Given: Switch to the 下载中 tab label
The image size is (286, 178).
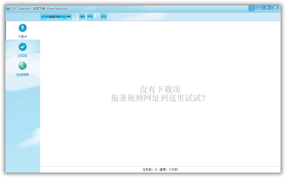Looking at the screenshot, I should (23, 37).
